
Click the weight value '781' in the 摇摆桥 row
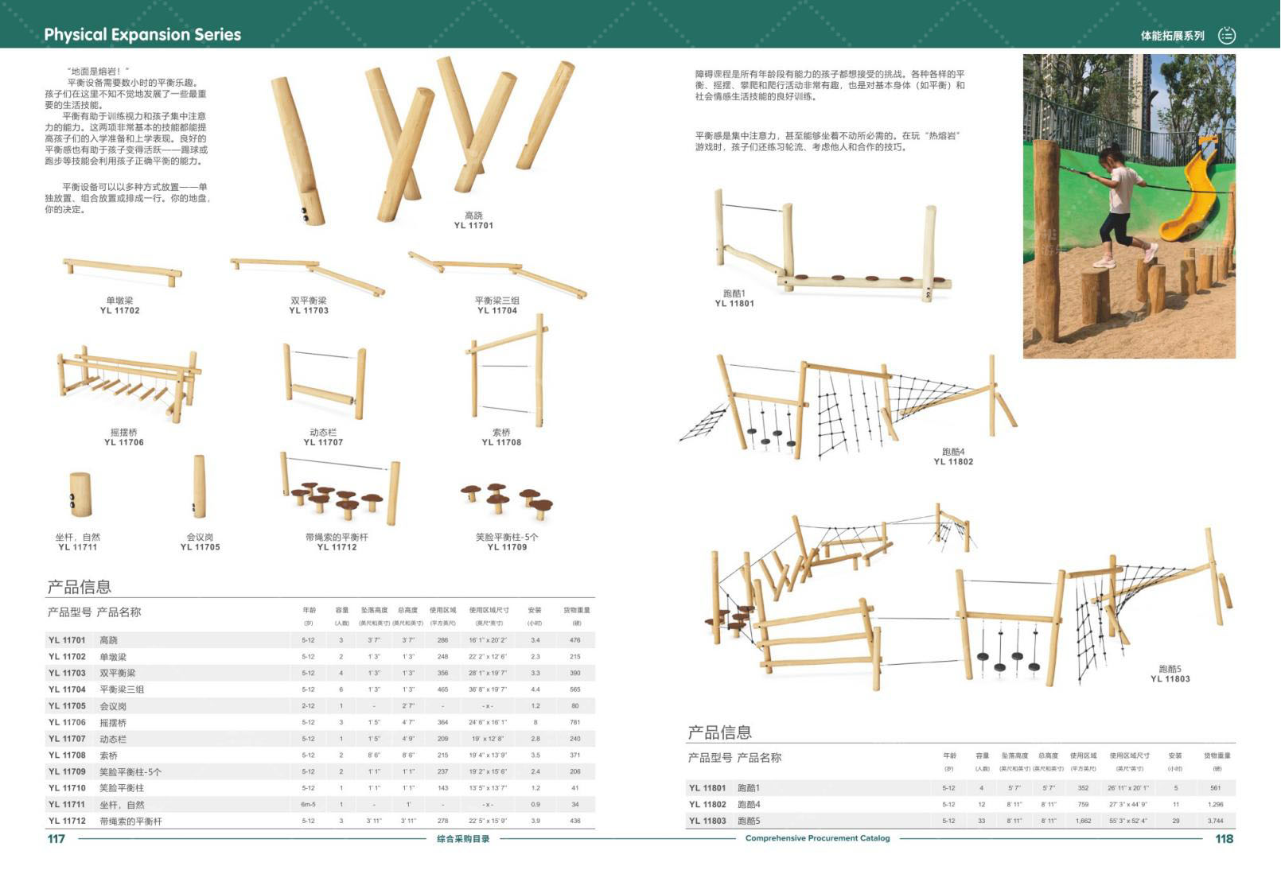(x=575, y=723)
